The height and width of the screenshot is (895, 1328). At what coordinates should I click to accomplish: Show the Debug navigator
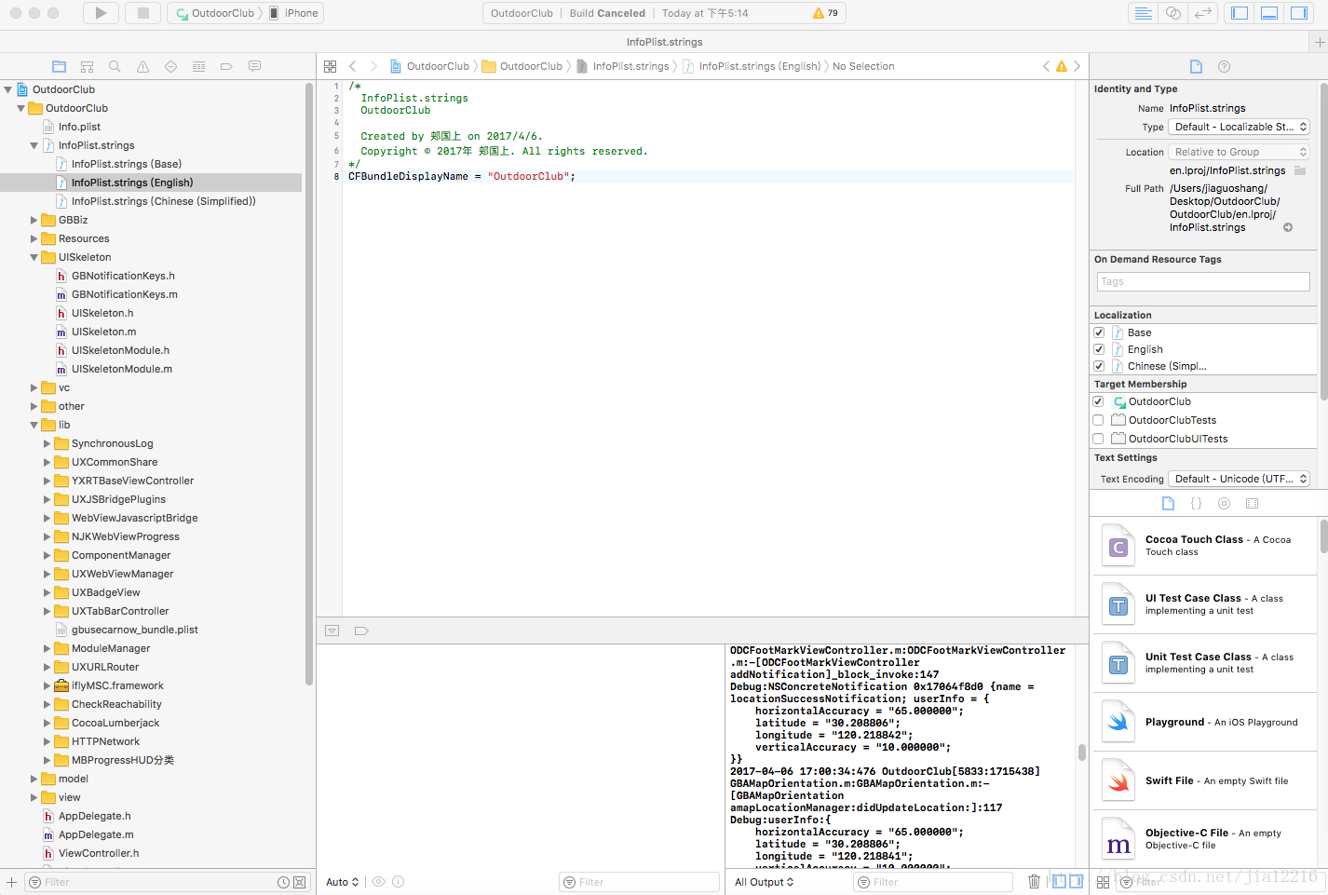(x=198, y=66)
